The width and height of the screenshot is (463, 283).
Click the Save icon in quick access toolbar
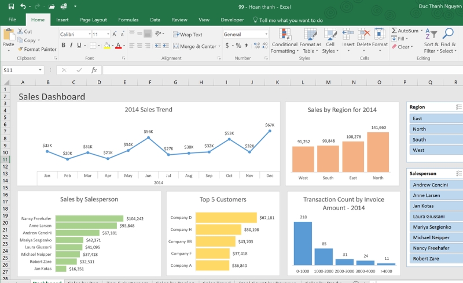point(11,6)
